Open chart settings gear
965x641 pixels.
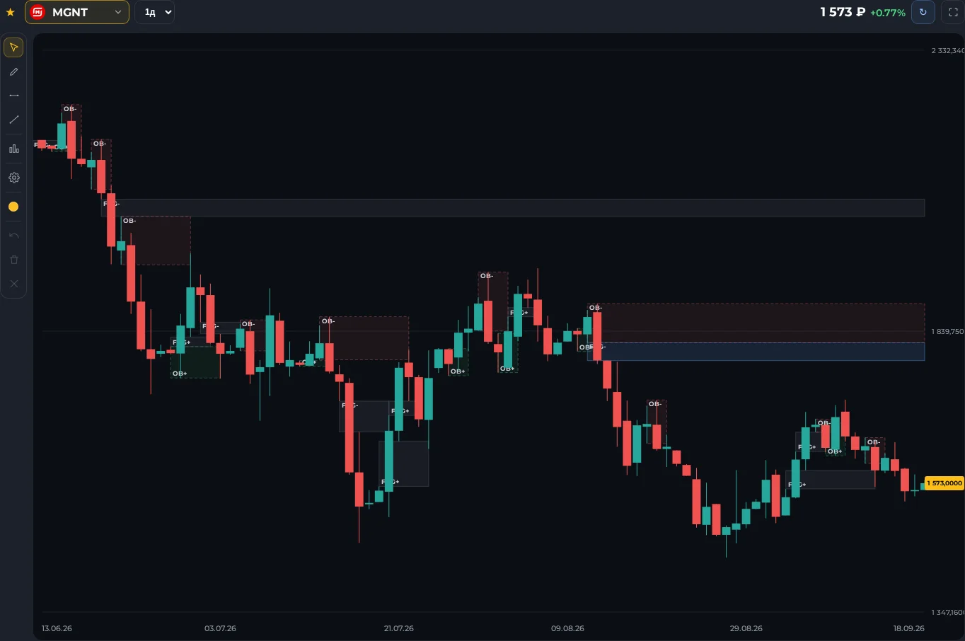(13, 178)
